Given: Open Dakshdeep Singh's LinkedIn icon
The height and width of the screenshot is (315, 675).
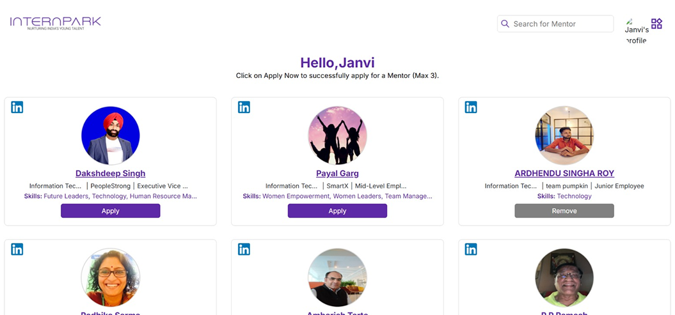Looking at the screenshot, I should coord(17,107).
